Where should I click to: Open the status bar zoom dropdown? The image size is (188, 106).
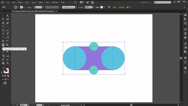coord(29,105)
